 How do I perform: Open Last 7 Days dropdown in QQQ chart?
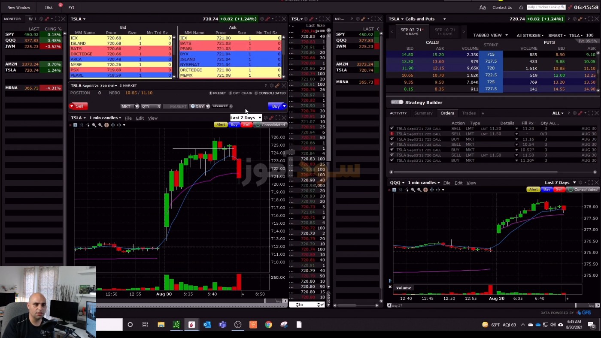(x=560, y=183)
